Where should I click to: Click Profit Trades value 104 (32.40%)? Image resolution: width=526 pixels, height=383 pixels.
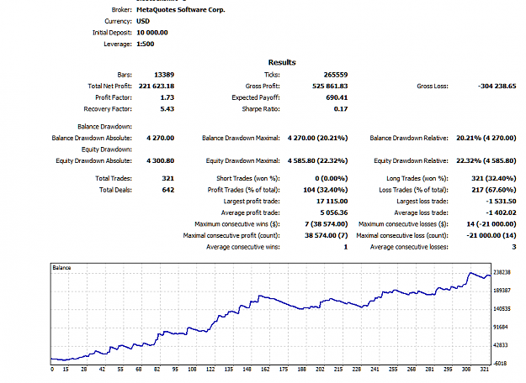(x=326, y=190)
